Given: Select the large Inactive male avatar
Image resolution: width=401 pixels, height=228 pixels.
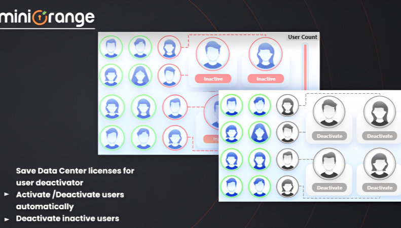Looking at the screenshot, I should pos(212,54).
